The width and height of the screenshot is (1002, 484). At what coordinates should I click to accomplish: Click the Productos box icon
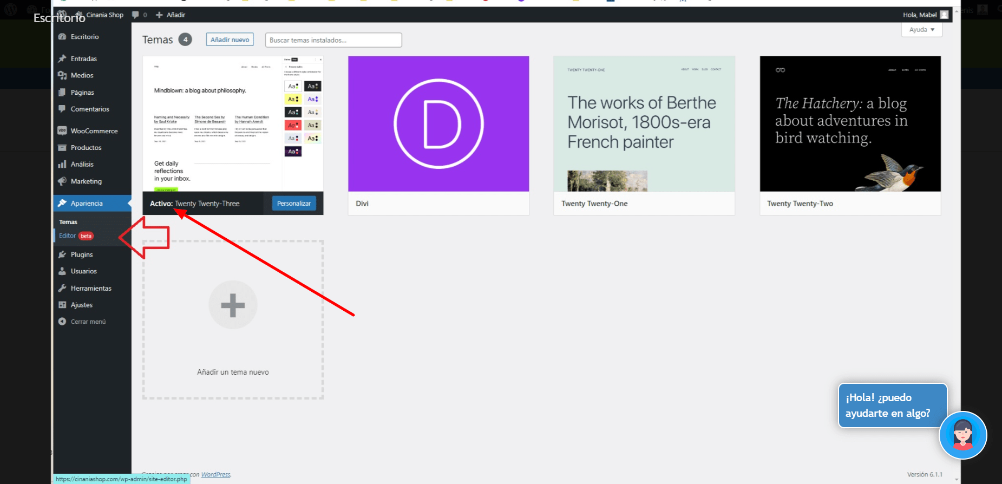click(62, 147)
